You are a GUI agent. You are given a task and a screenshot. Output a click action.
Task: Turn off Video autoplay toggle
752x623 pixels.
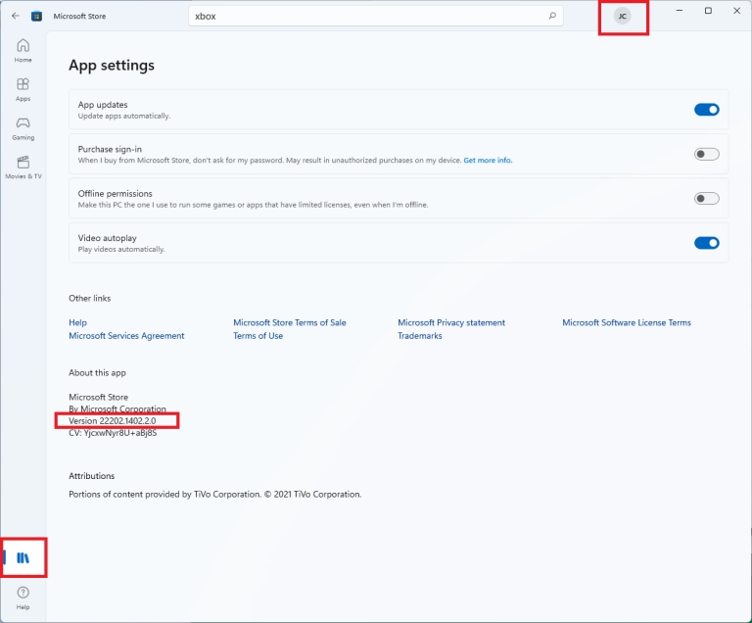tap(706, 243)
